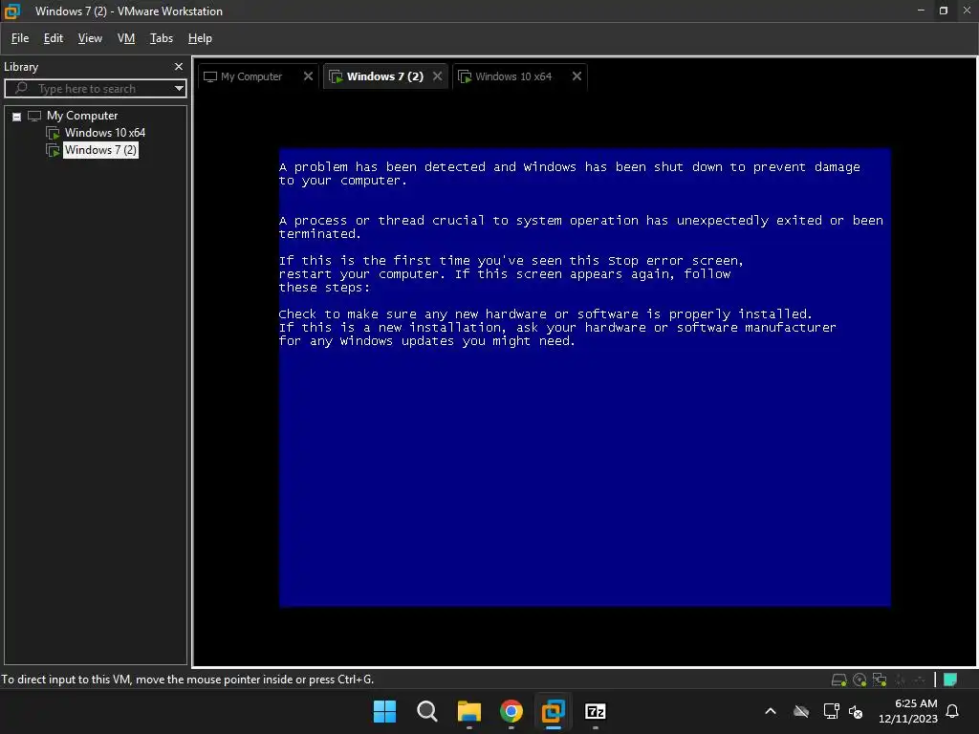Open the Help menu
Screen dimensions: 979x734
[x=200, y=38]
